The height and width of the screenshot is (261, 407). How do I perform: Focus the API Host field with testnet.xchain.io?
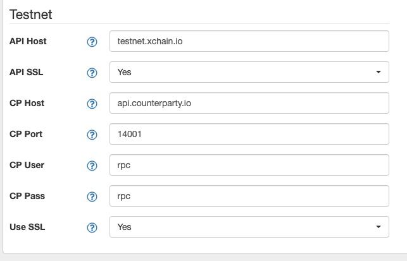[249, 41]
